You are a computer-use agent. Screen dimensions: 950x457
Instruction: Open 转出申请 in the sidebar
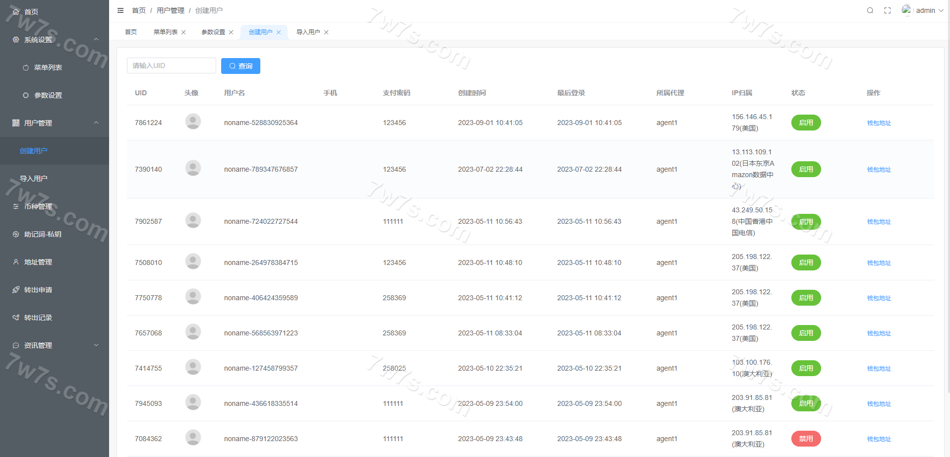click(x=38, y=290)
